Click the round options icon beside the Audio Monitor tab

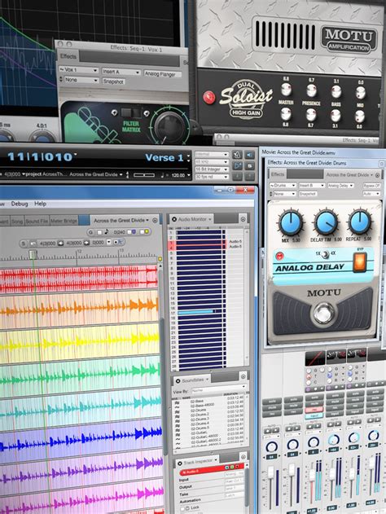[x=243, y=219]
